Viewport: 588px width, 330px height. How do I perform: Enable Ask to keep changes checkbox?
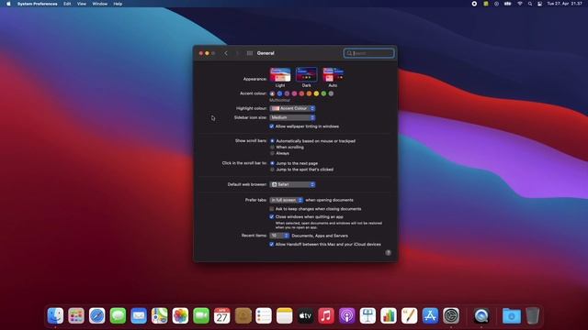point(272,209)
